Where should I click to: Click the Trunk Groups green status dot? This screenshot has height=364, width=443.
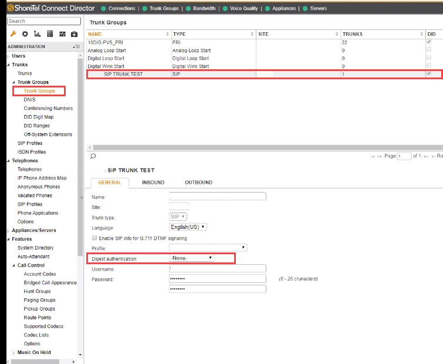145,8
